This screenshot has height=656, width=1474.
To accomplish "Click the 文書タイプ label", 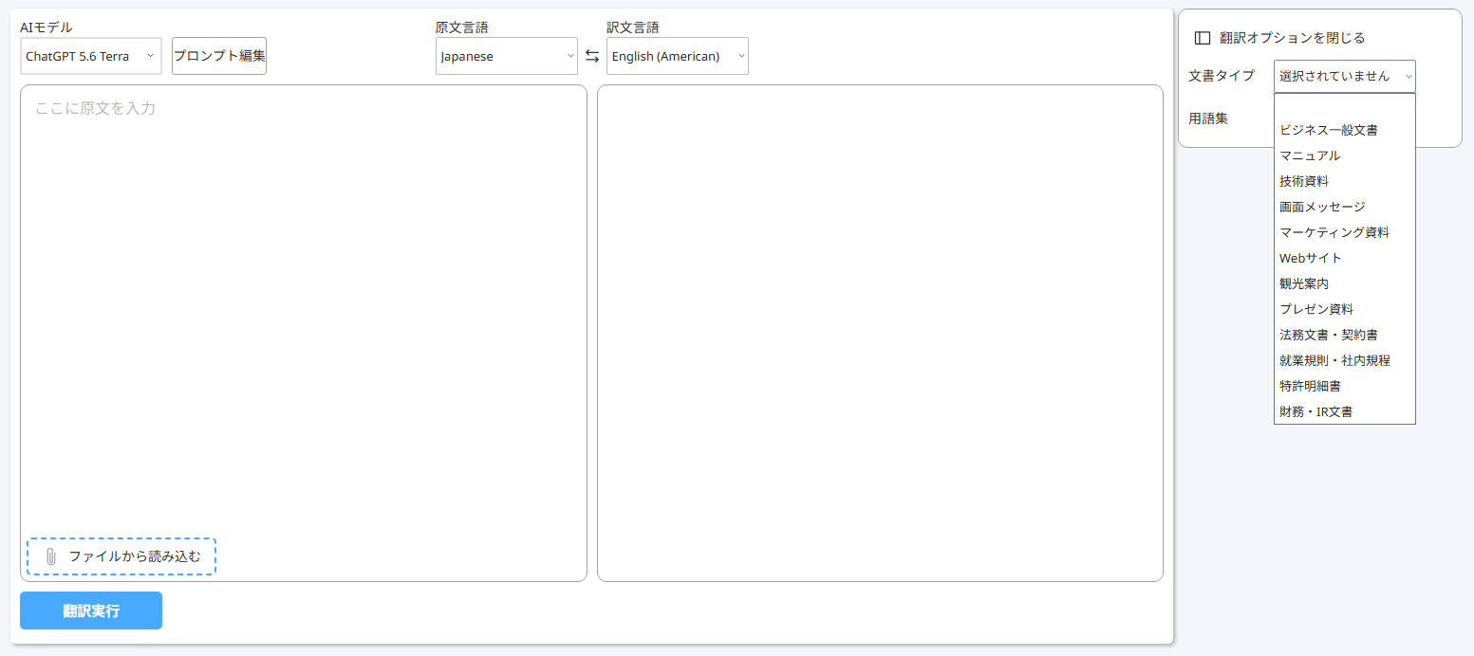I will (1222, 76).
